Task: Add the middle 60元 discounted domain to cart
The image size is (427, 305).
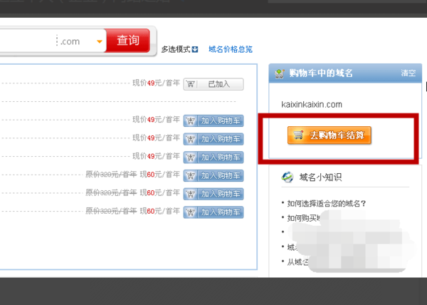Action: point(213,194)
